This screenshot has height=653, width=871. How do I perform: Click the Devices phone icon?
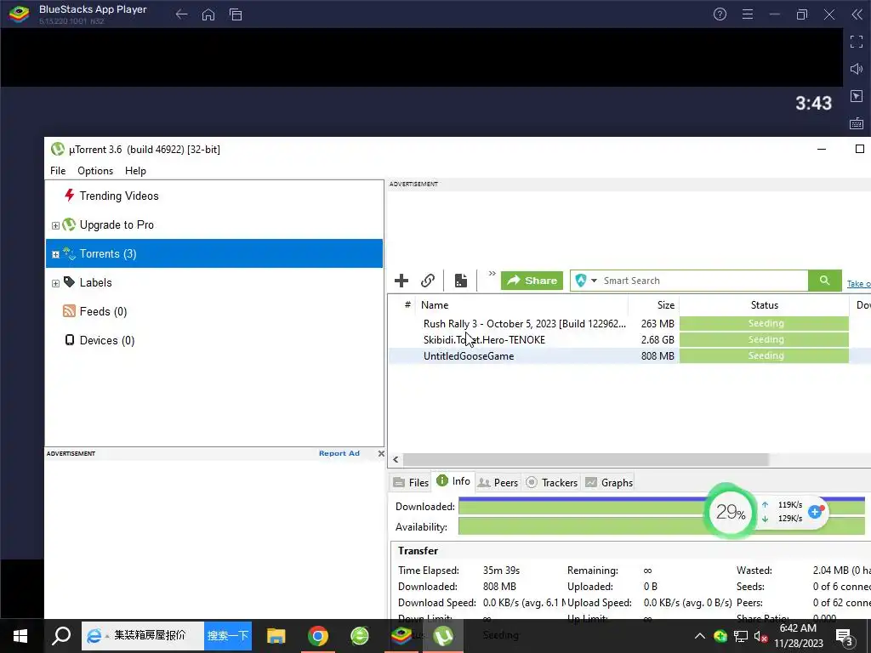(x=70, y=340)
